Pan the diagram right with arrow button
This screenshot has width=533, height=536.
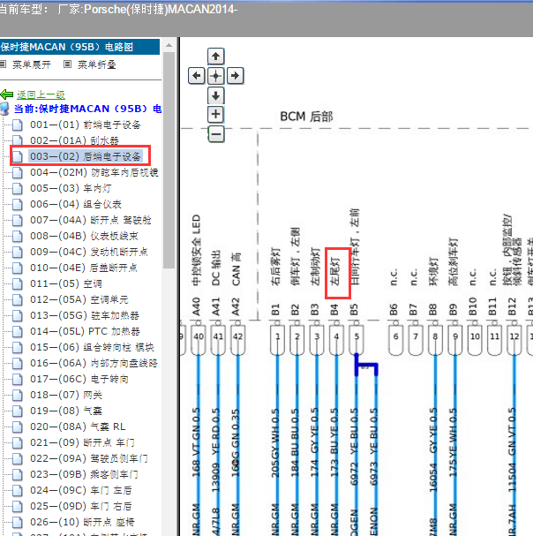pos(235,76)
